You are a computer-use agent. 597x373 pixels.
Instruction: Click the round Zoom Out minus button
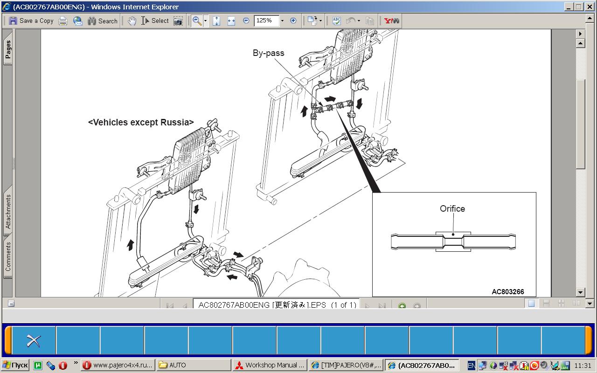pos(246,21)
